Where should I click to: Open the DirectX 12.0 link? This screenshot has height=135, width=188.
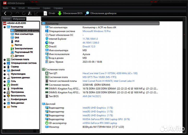[x=89, y=47]
